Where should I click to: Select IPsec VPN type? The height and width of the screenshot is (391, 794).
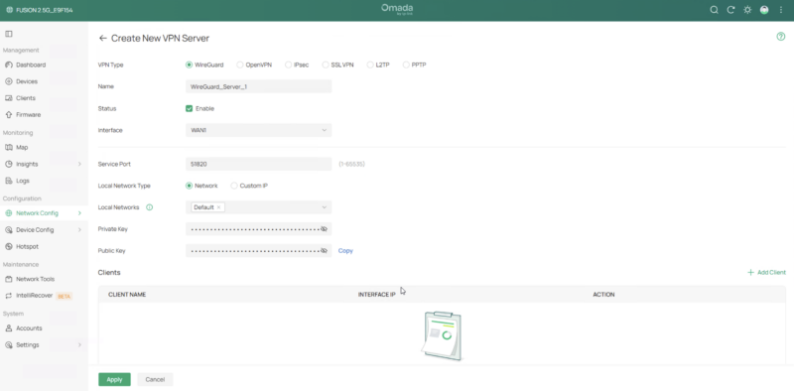pyautogui.click(x=288, y=65)
